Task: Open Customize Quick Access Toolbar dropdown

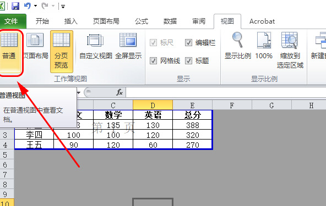Action: (63, 7)
